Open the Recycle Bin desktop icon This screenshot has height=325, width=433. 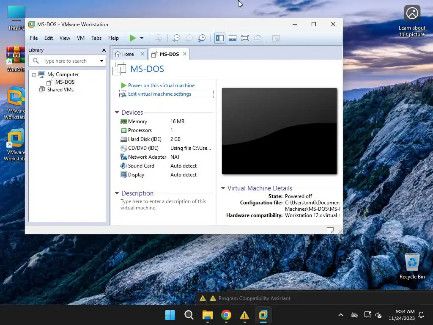coord(412,266)
